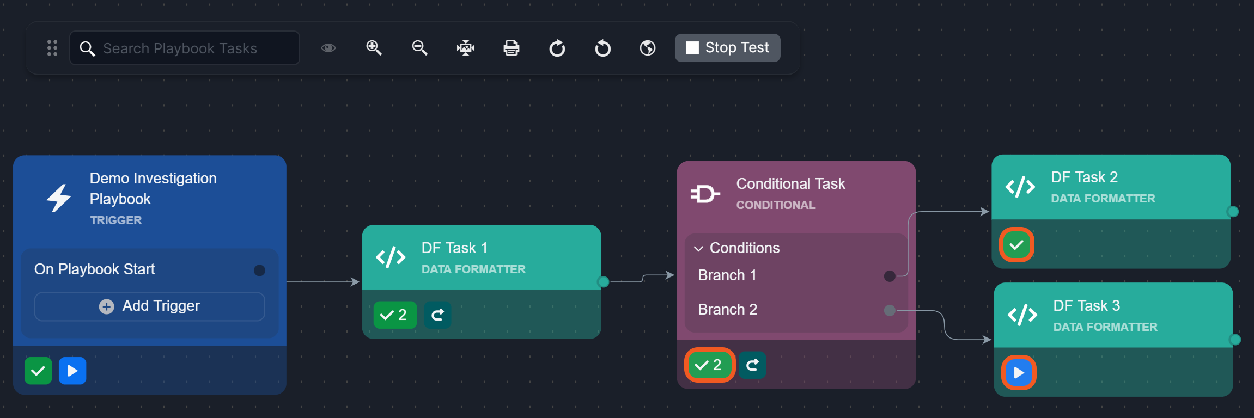
Task: Click the counterclockwise undo arrow icon
Action: coord(602,48)
